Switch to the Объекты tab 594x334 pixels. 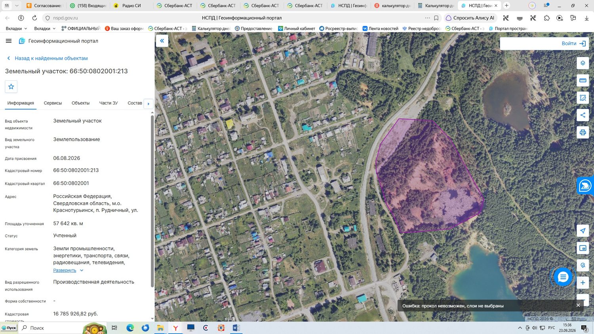pyautogui.click(x=80, y=103)
